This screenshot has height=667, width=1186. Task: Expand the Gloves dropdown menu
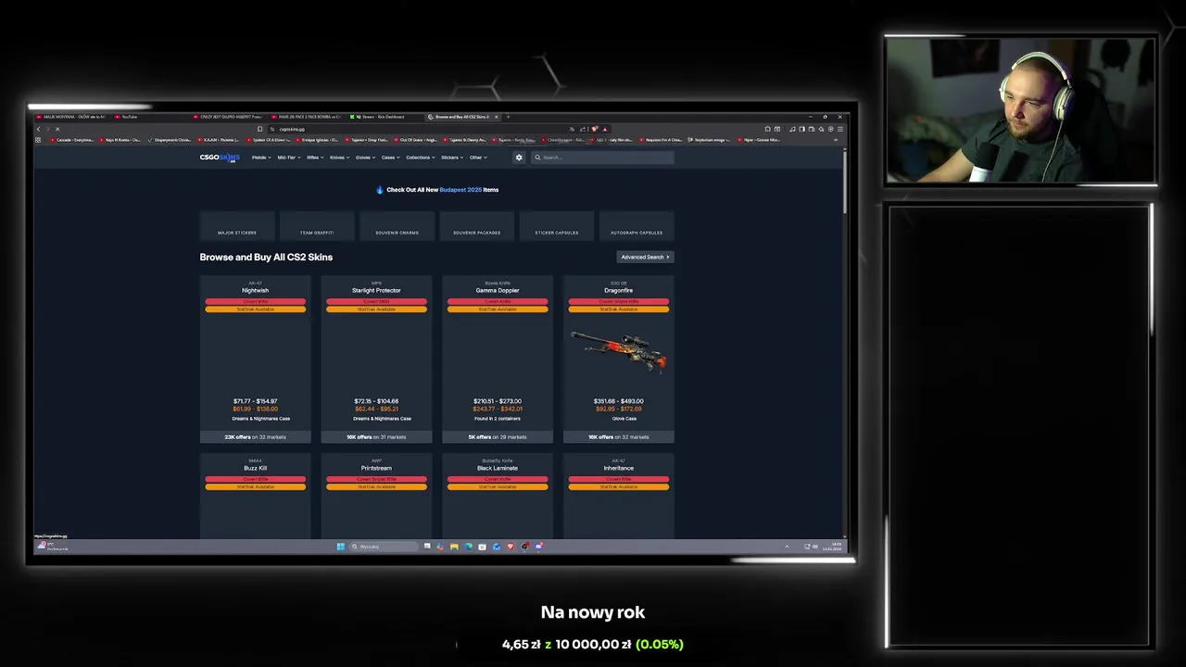(x=365, y=157)
